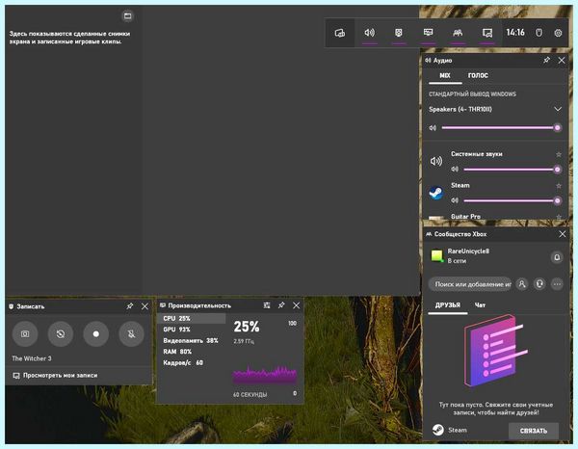
Task: Click the RareUnicycle8 gamertag text
Action: pyautogui.click(x=468, y=251)
